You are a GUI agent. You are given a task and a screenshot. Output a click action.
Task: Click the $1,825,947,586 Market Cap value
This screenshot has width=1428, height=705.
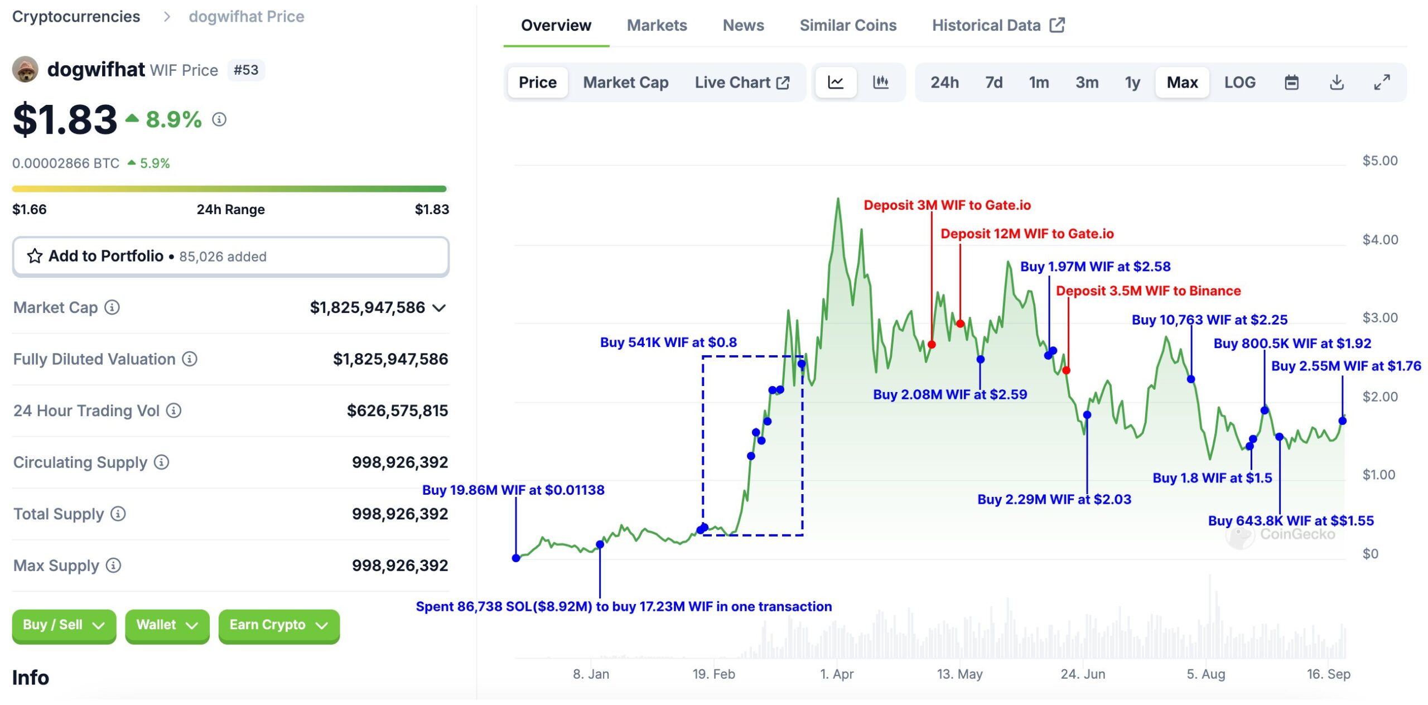pos(368,307)
